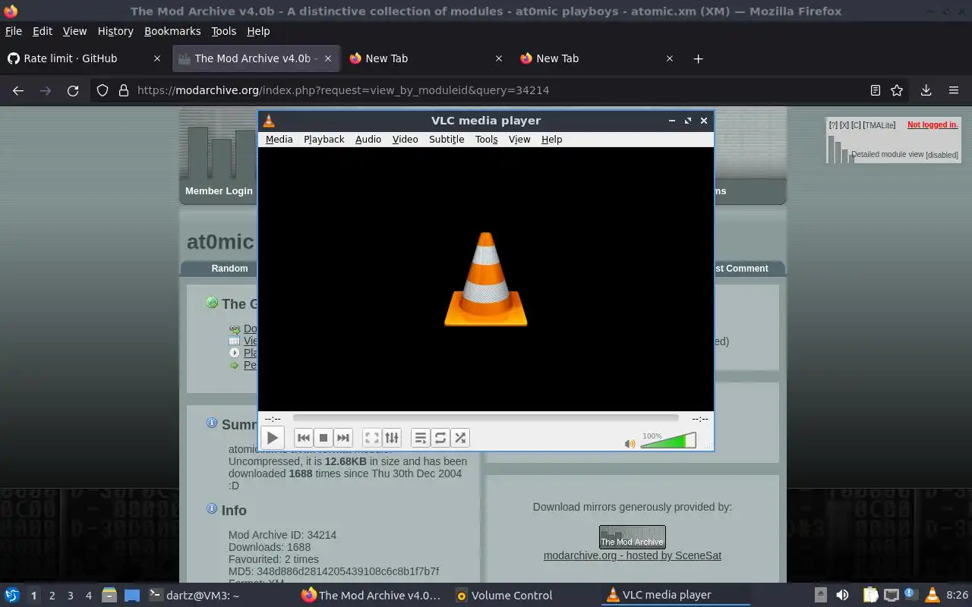Click the network status tray icon

click(x=892, y=595)
